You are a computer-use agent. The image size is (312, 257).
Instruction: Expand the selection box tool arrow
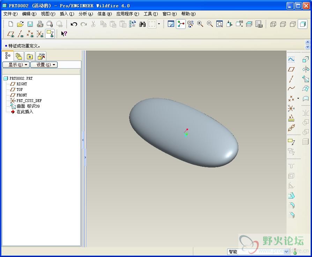159,24
